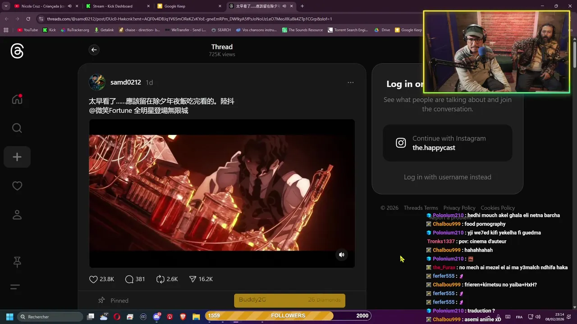
Task: Open the Getalink bookmark
Action: [x=104, y=30]
